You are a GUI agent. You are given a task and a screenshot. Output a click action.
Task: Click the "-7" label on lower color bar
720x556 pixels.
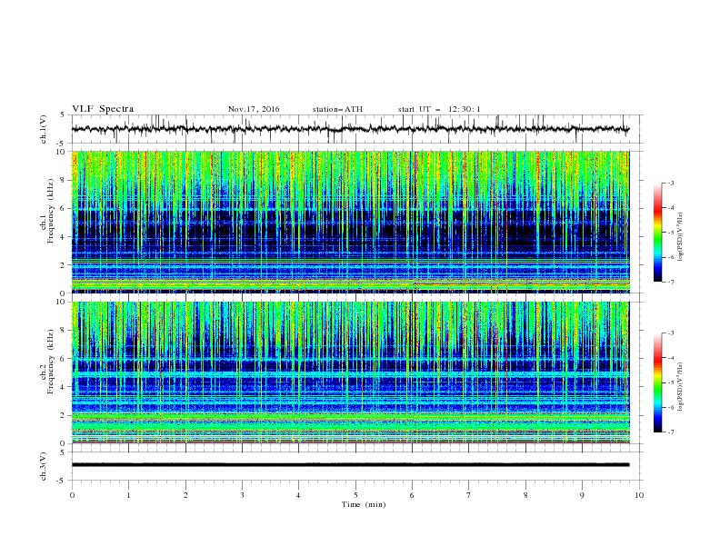[x=670, y=432]
